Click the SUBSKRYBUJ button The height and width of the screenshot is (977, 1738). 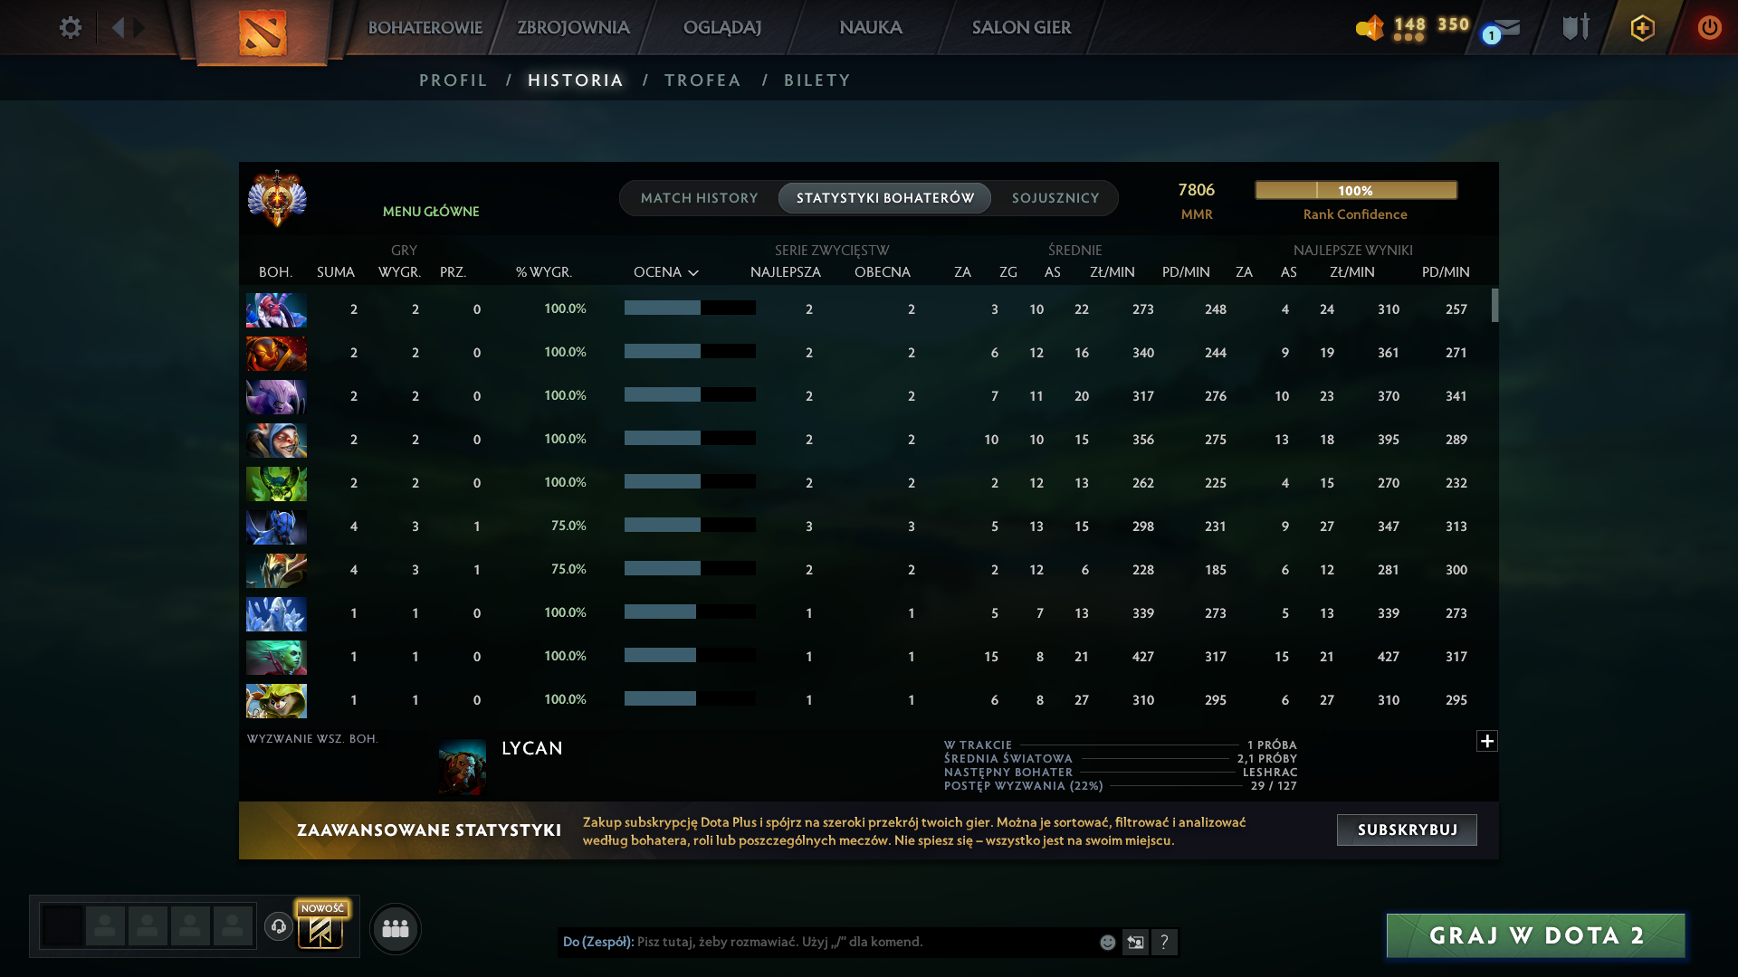click(1407, 830)
